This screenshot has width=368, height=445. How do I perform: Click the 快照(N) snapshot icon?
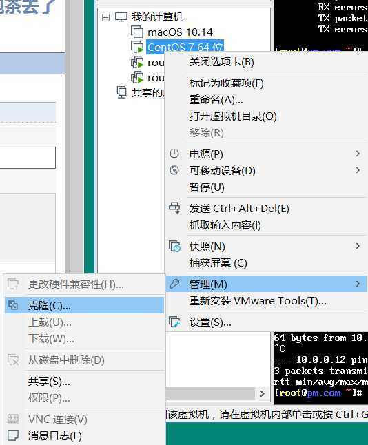(174, 246)
